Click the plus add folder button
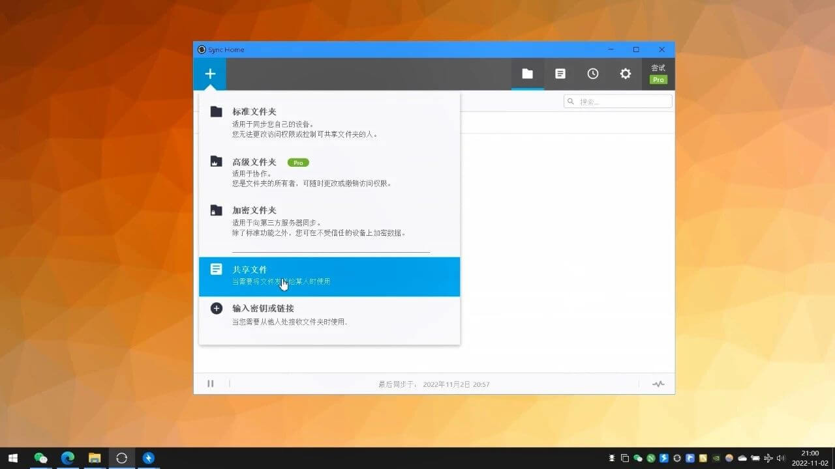The width and height of the screenshot is (835, 469). [x=210, y=74]
